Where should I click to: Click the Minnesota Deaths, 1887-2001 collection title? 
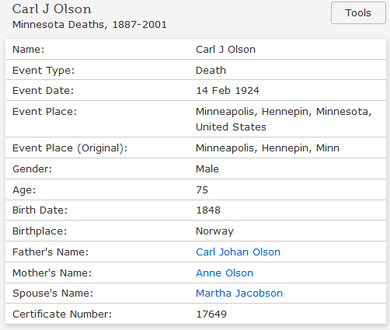coord(89,25)
